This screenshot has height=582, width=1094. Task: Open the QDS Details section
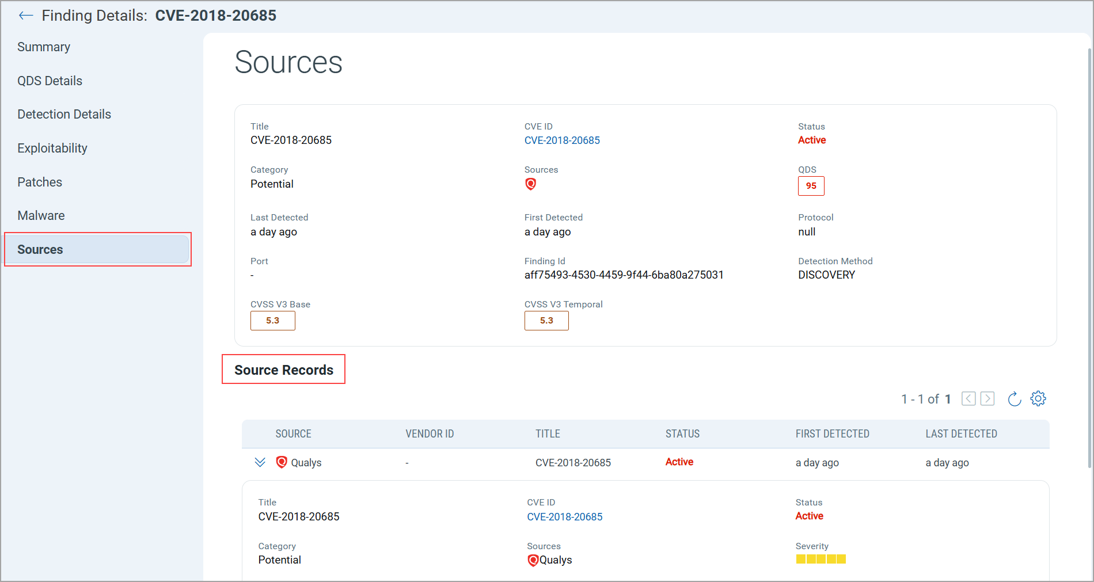point(50,81)
